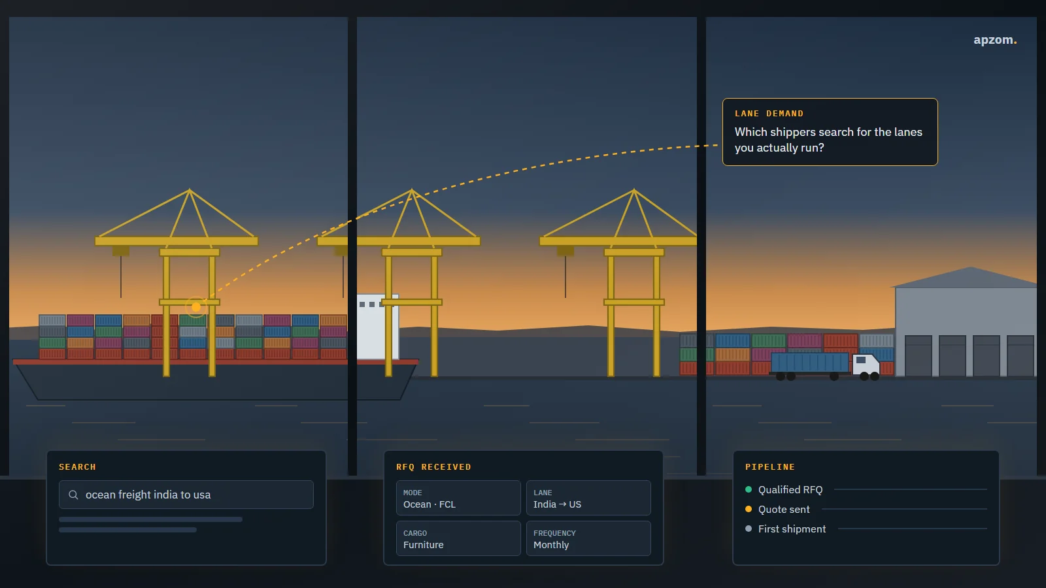
Task: Click the blue container on the truck
Action: (x=809, y=363)
